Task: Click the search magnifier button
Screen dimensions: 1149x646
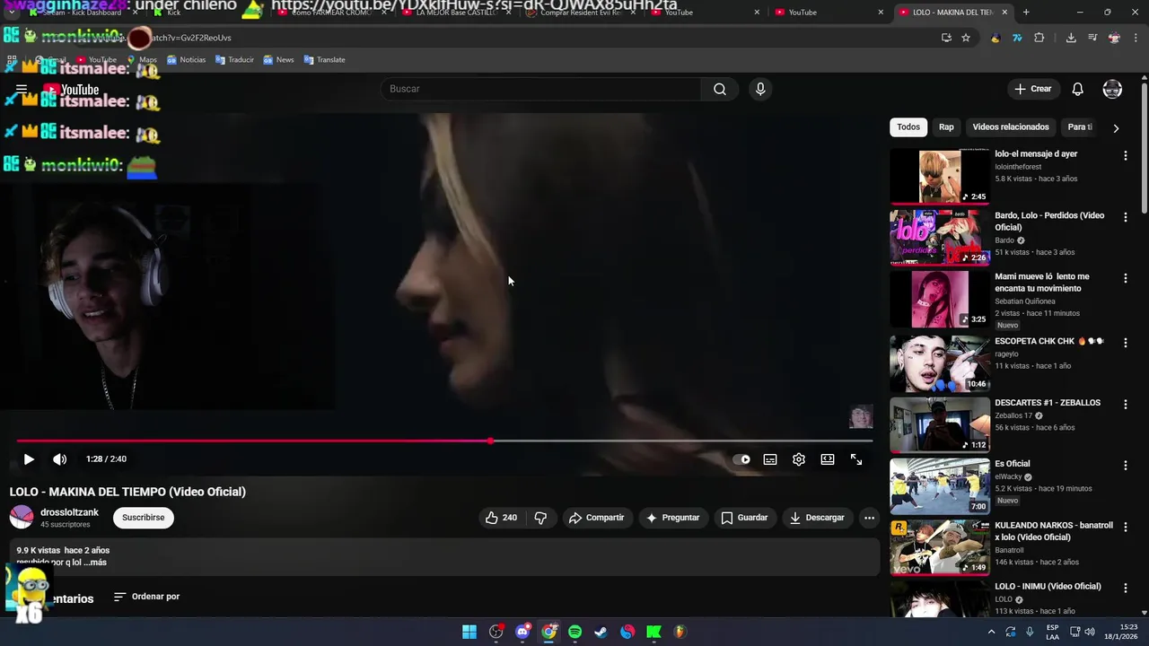Action: pos(720,89)
